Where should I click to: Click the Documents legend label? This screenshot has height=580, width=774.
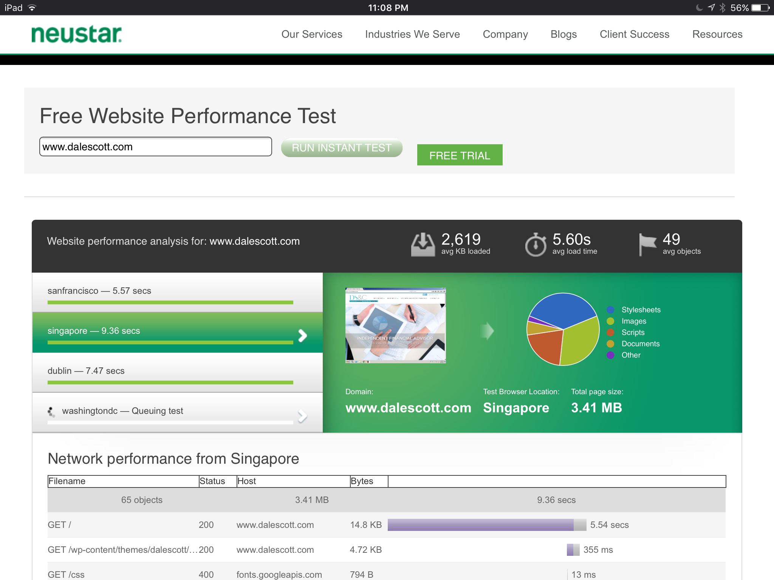(x=641, y=344)
